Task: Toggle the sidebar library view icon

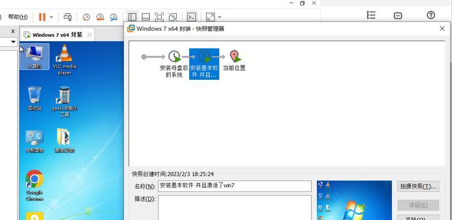Action: [132, 17]
